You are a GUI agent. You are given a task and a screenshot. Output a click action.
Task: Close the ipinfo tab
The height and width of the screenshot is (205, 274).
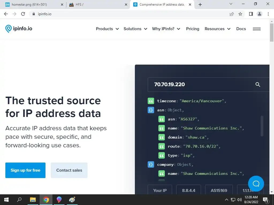click(x=190, y=5)
